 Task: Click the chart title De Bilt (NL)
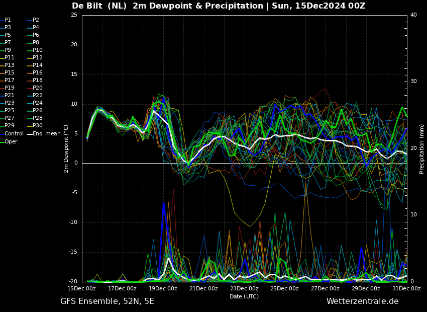click(99, 6)
